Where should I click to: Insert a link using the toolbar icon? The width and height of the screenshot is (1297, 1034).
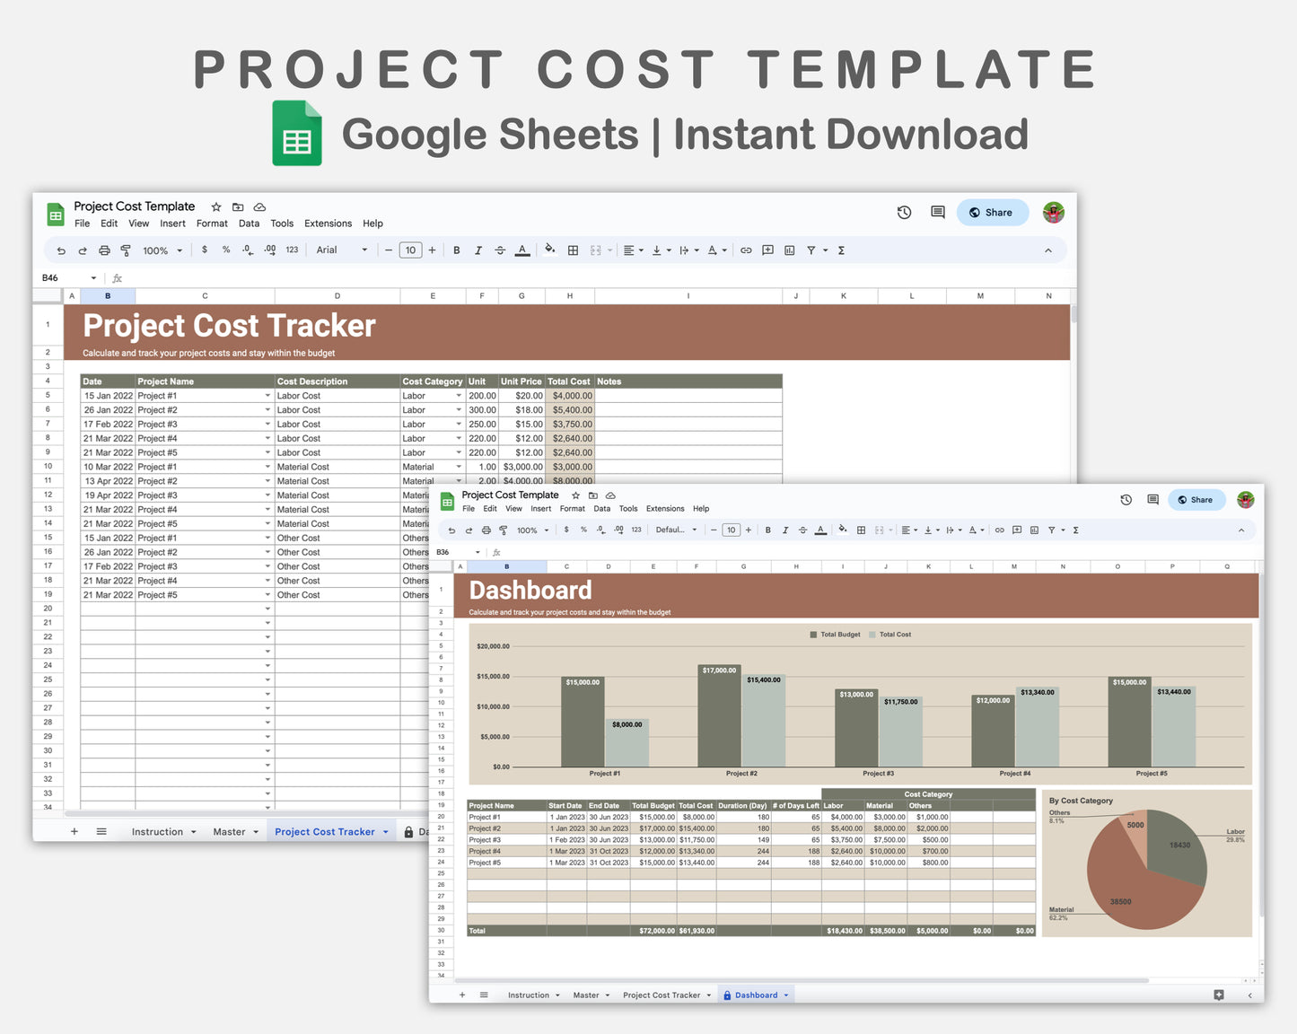point(746,250)
